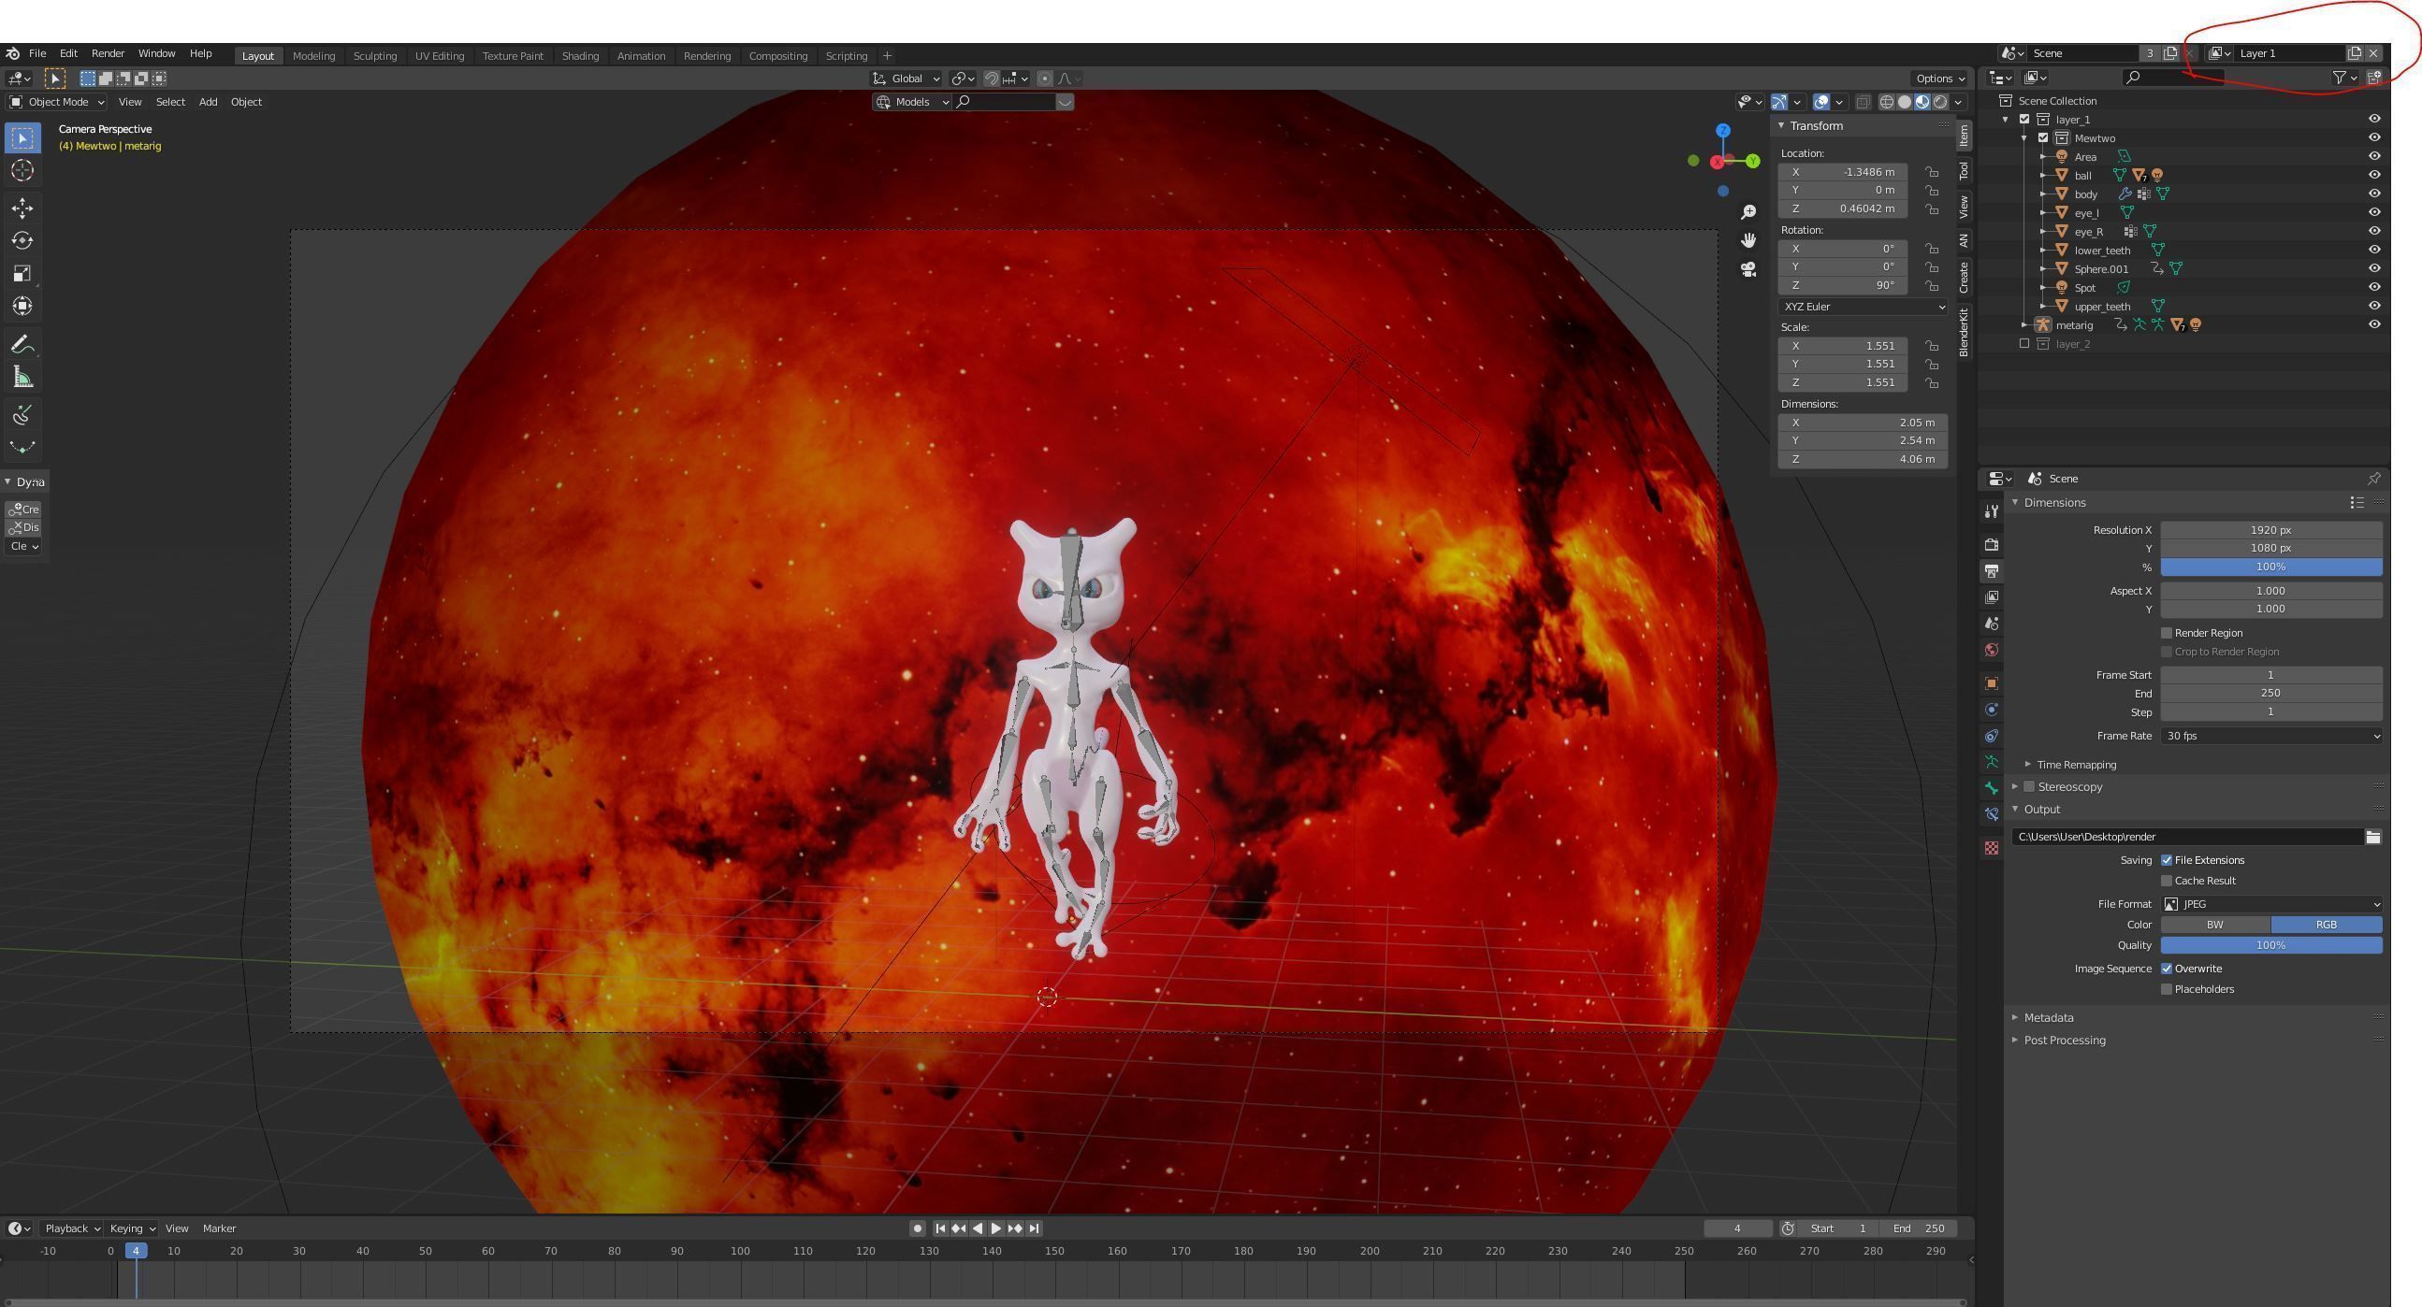Click the Cursor tool icon

(x=22, y=170)
